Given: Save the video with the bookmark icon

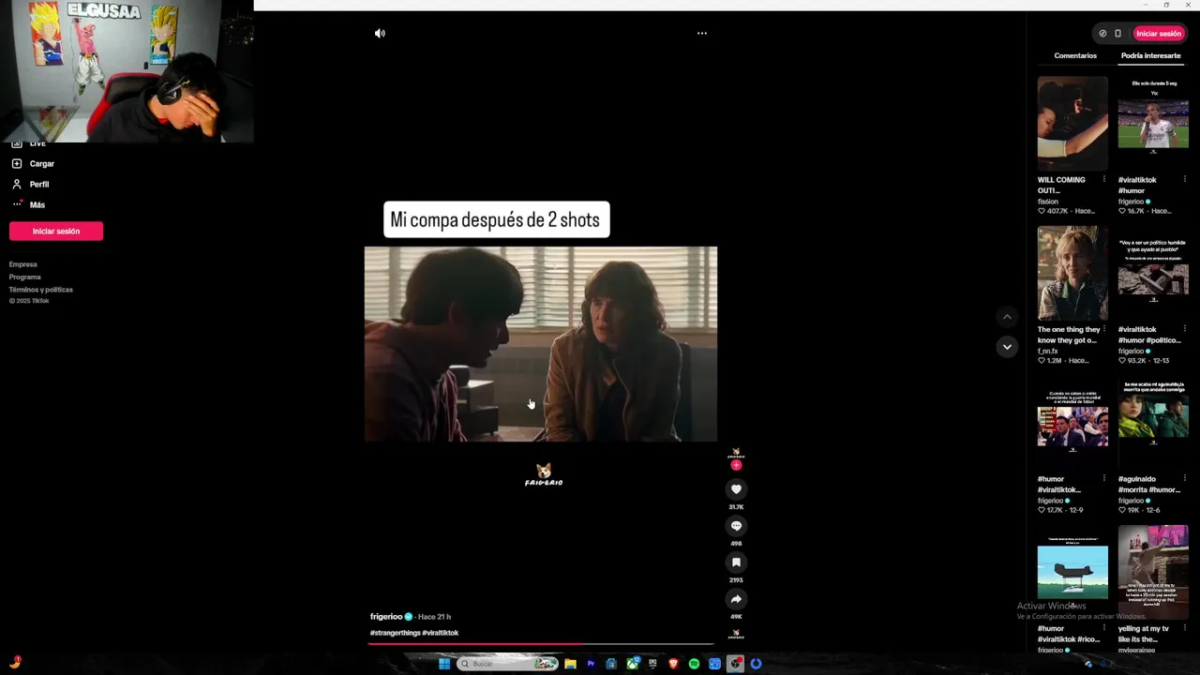Looking at the screenshot, I should click(x=736, y=562).
